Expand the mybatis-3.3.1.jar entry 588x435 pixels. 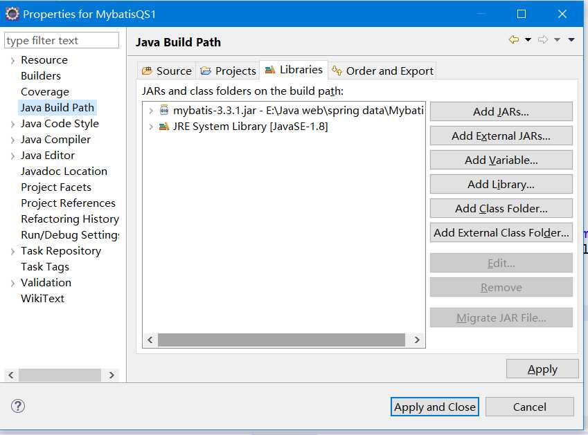[x=151, y=111]
